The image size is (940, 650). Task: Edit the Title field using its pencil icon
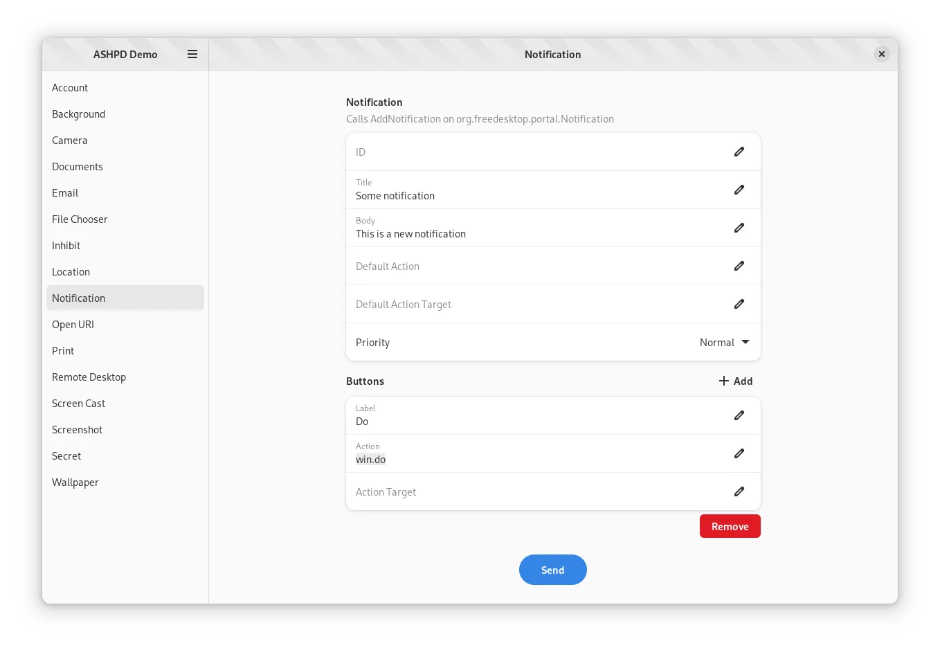(739, 190)
